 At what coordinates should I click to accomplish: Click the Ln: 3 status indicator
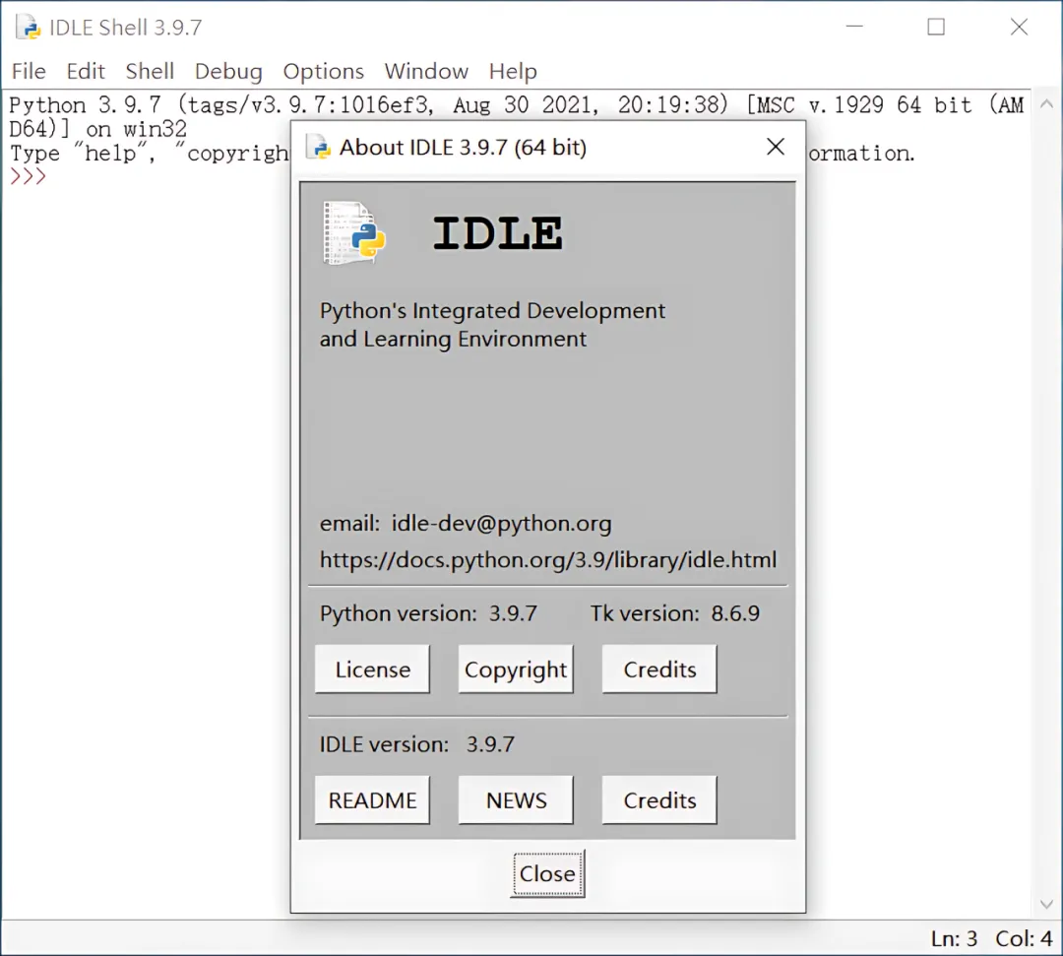click(x=954, y=939)
